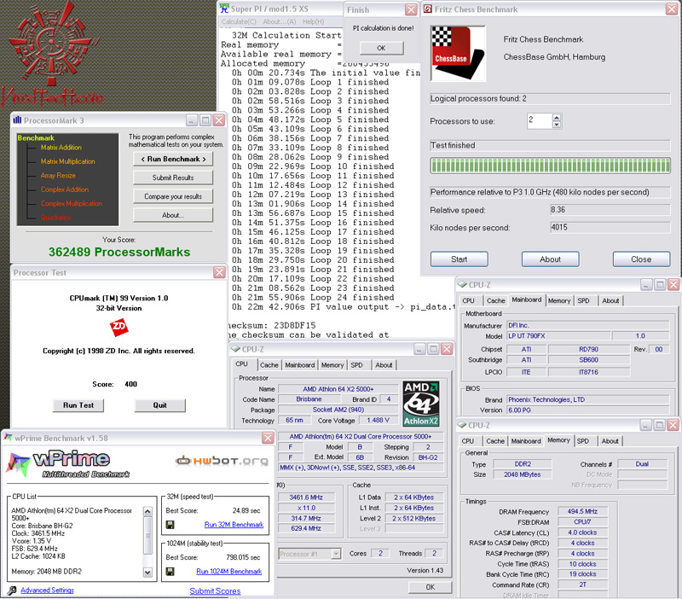Click Start in the Fritz Chess Benchmark

point(459,259)
